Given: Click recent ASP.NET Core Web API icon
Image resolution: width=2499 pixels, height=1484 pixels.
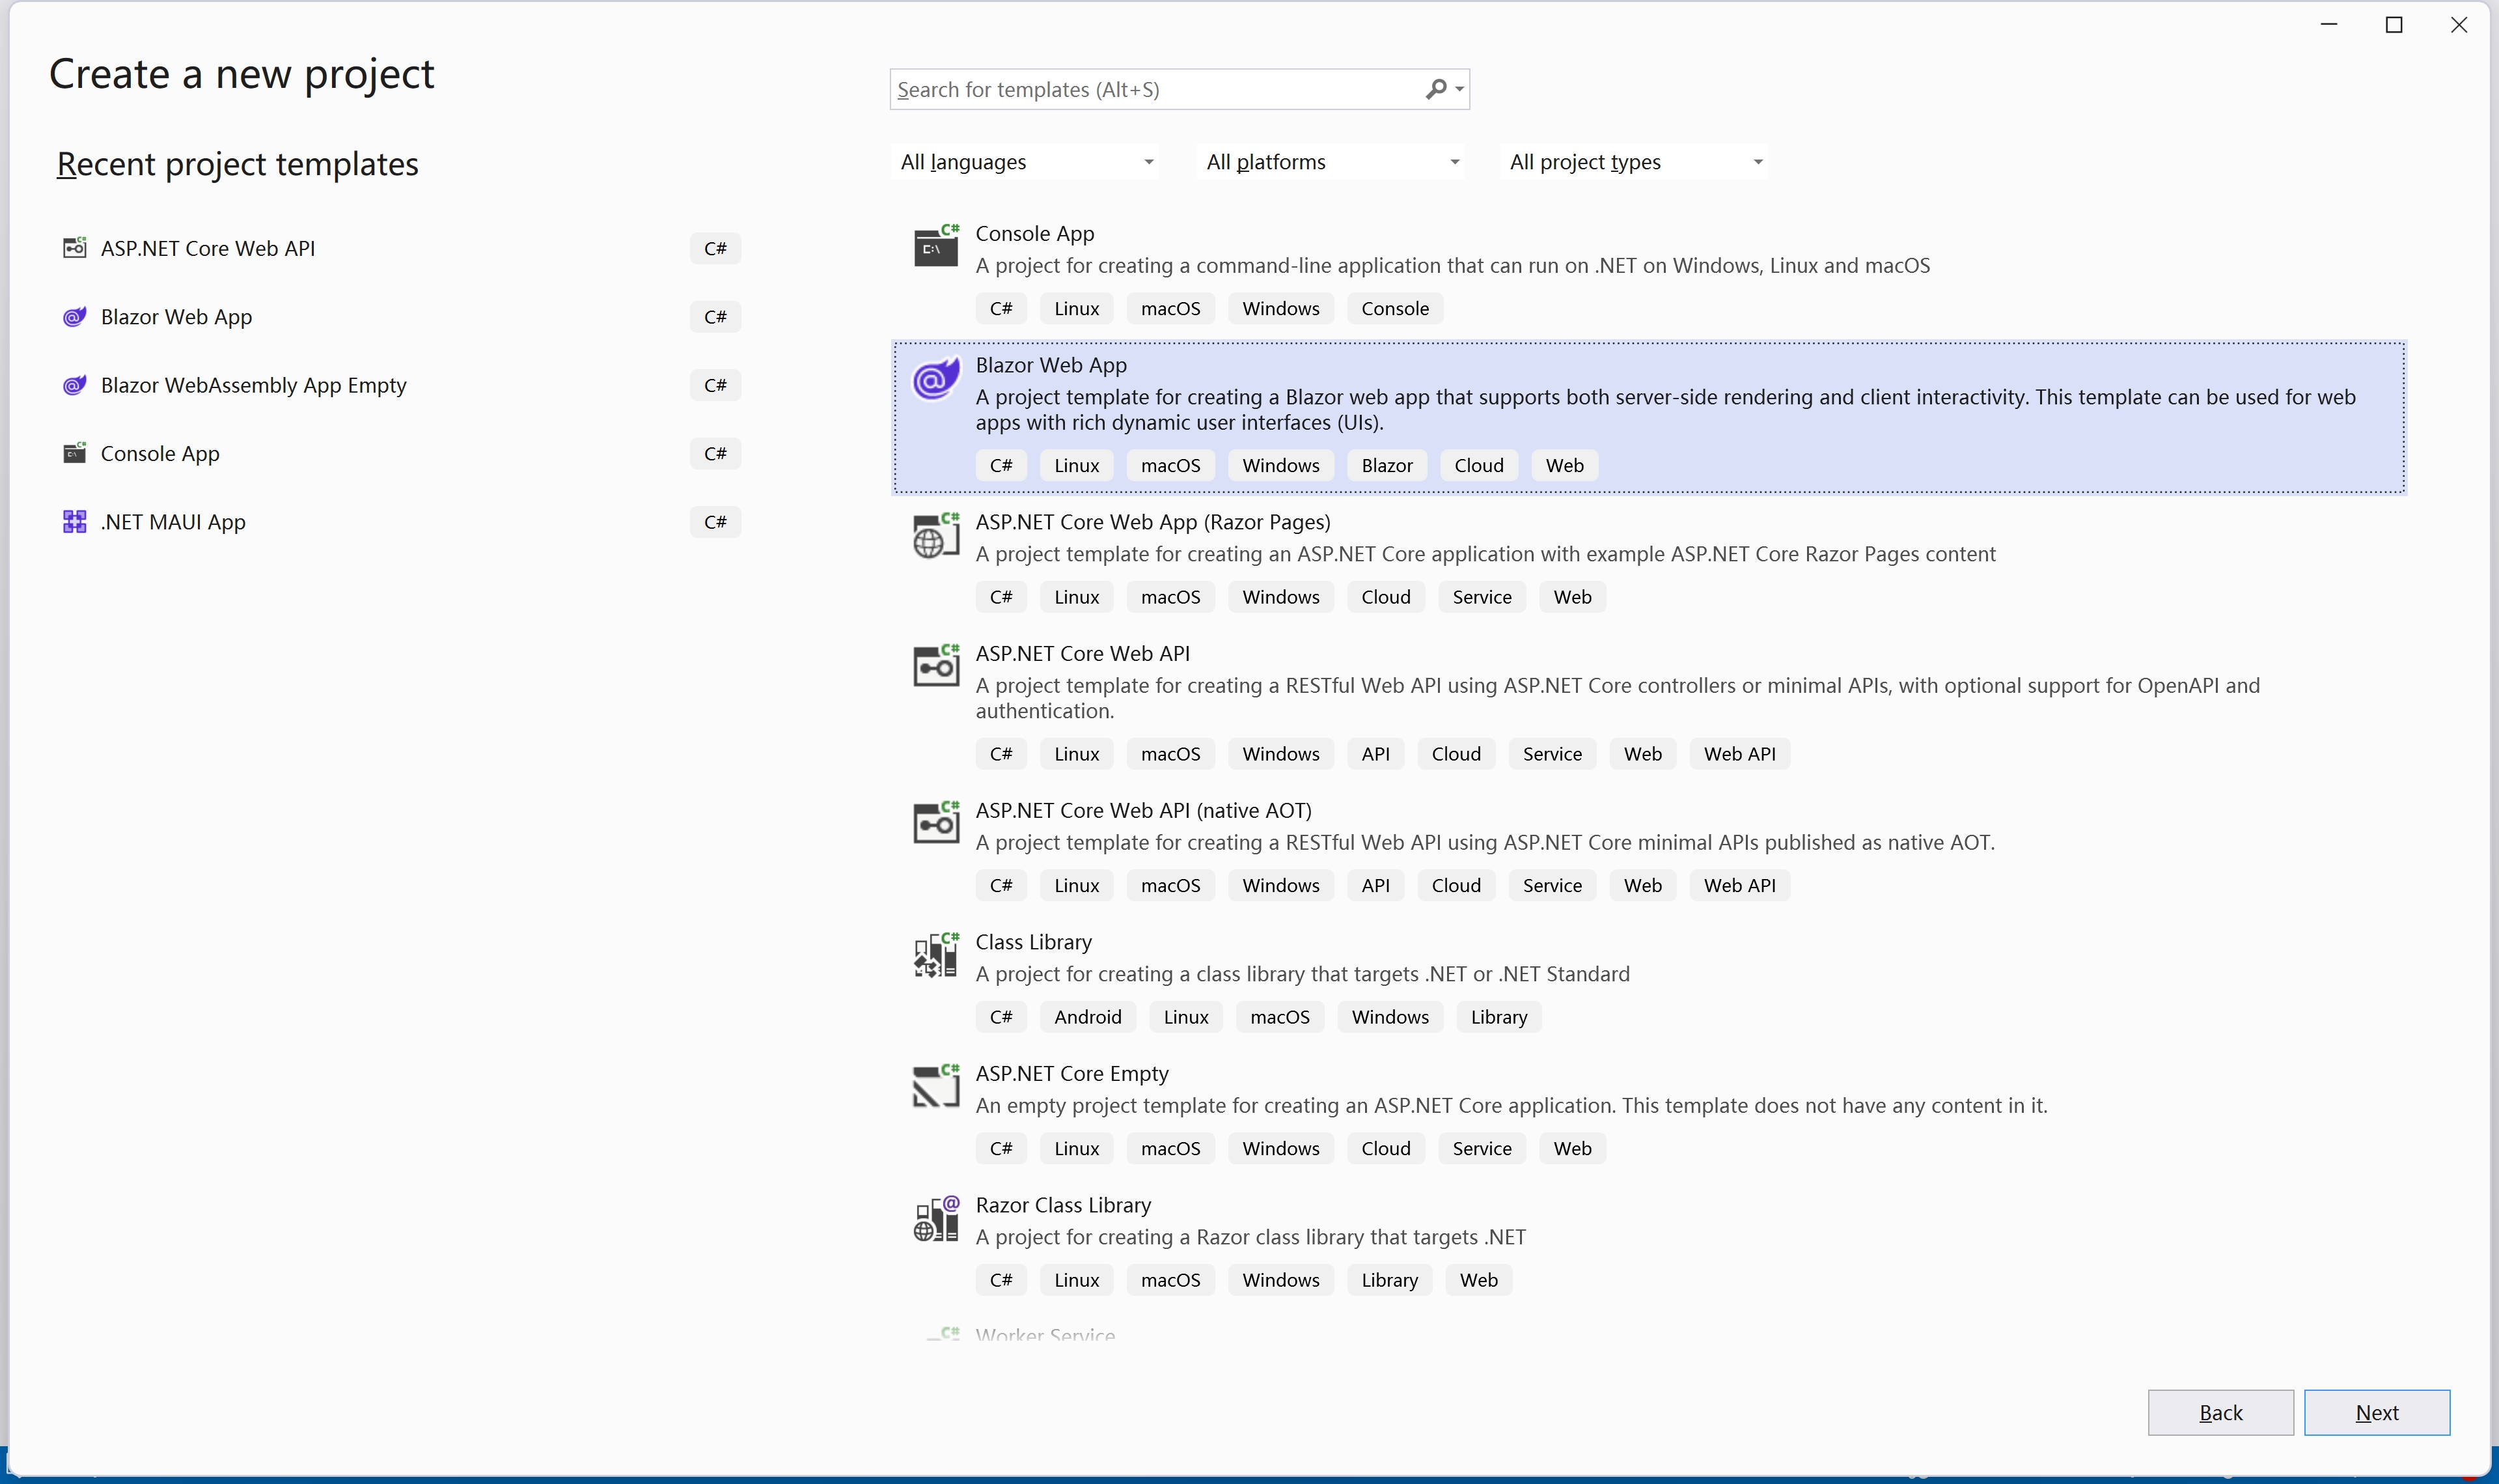Looking at the screenshot, I should coord(74,248).
